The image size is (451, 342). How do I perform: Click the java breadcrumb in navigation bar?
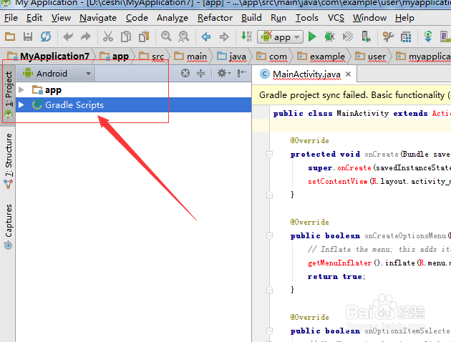(x=232, y=57)
